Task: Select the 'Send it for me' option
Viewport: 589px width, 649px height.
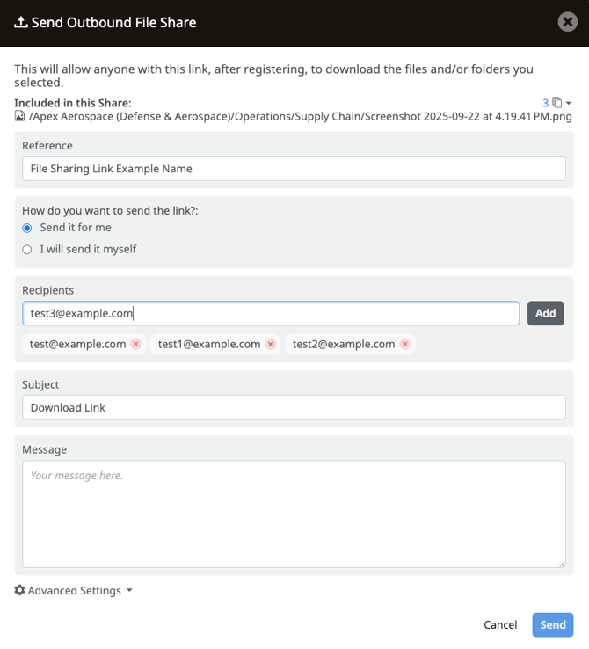Action: tap(27, 228)
